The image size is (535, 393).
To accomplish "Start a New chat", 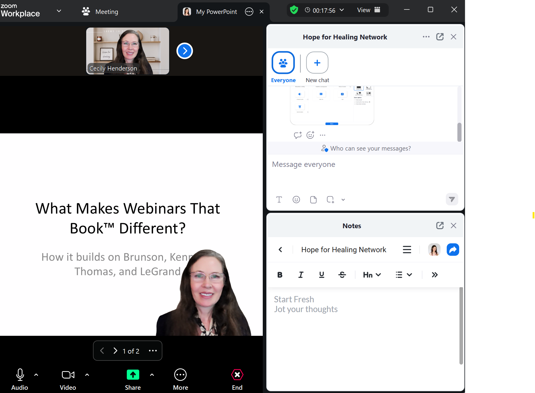I will 317,67.
